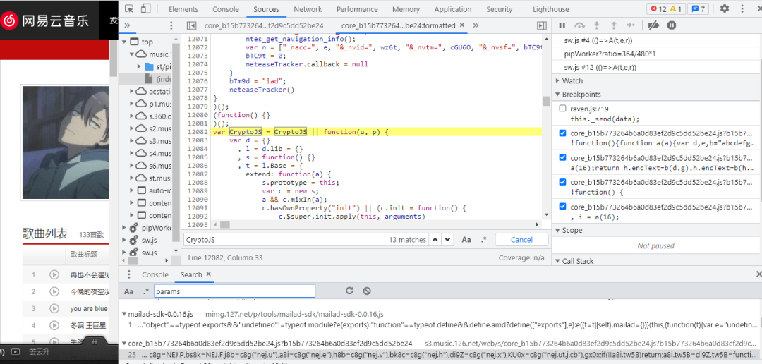Hide the file navigator sidebar
This screenshot has width=762, height=364.
pos(191,25)
